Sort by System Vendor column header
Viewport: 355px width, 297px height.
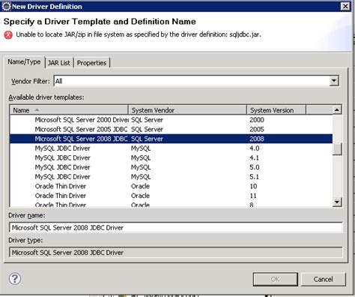187,110
